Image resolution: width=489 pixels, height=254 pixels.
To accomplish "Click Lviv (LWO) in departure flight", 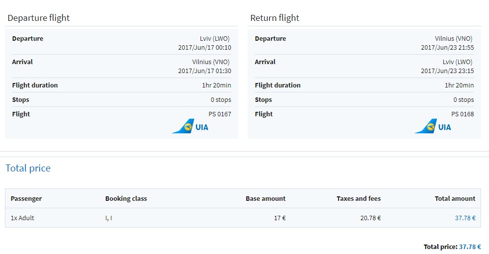I will (x=214, y=38).
